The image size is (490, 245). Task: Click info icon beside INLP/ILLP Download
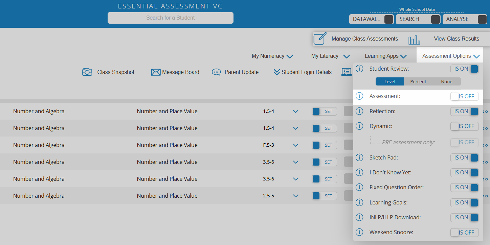click(x=359, y=217)
